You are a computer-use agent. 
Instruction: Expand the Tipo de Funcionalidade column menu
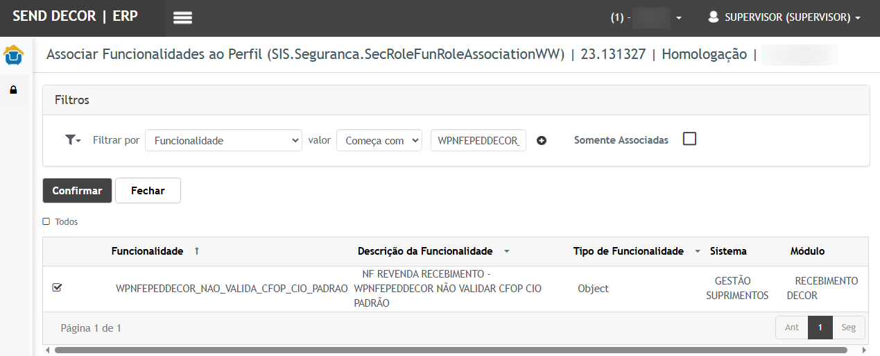698,252
